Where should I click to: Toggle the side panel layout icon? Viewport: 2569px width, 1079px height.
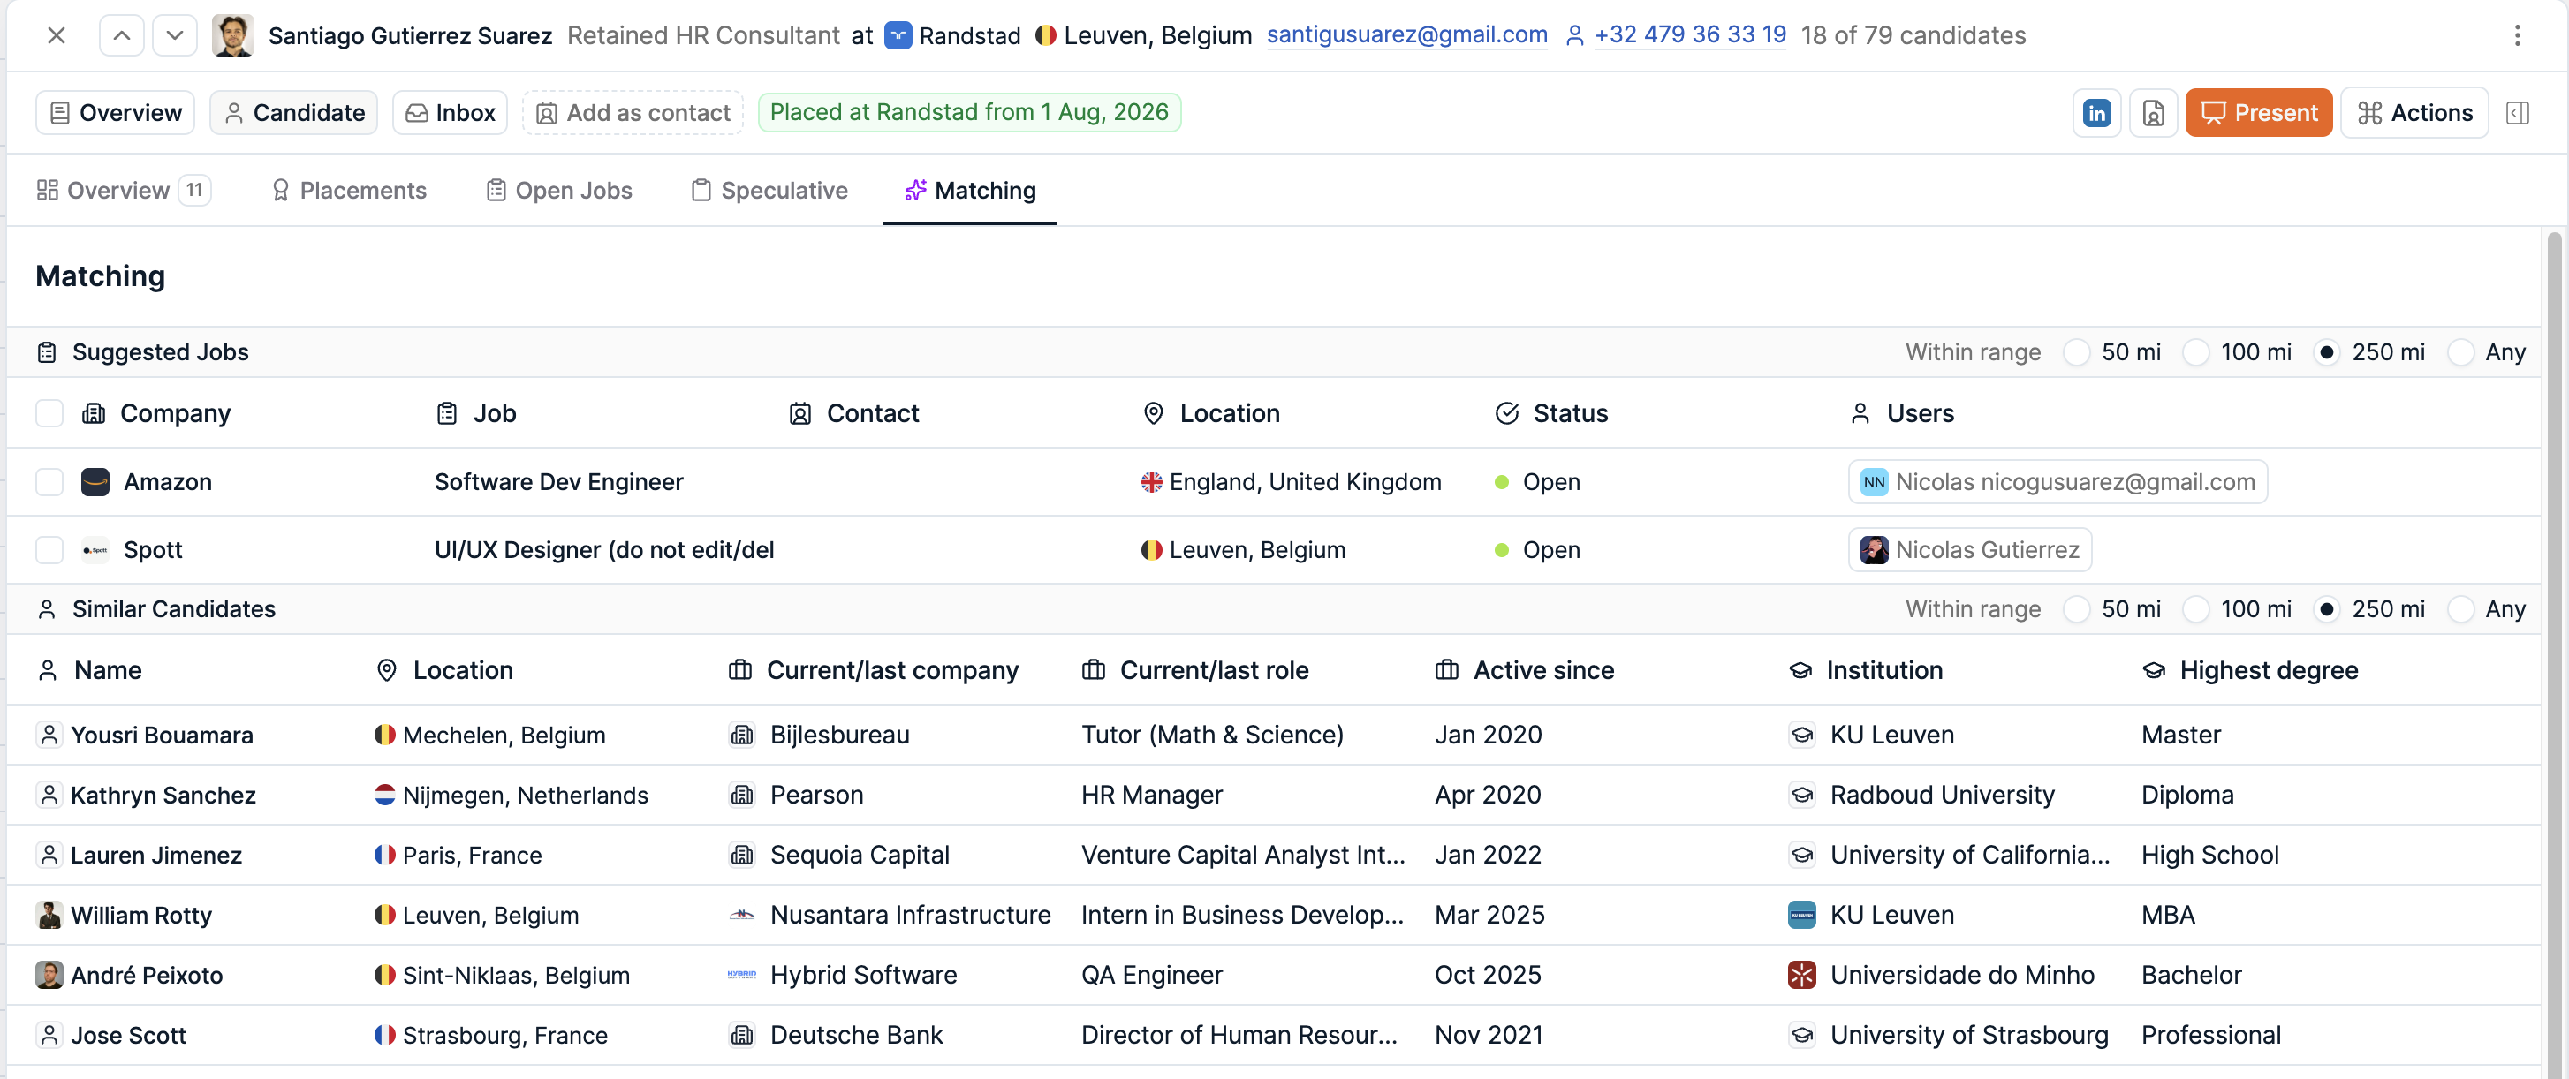pos(2517,113)
